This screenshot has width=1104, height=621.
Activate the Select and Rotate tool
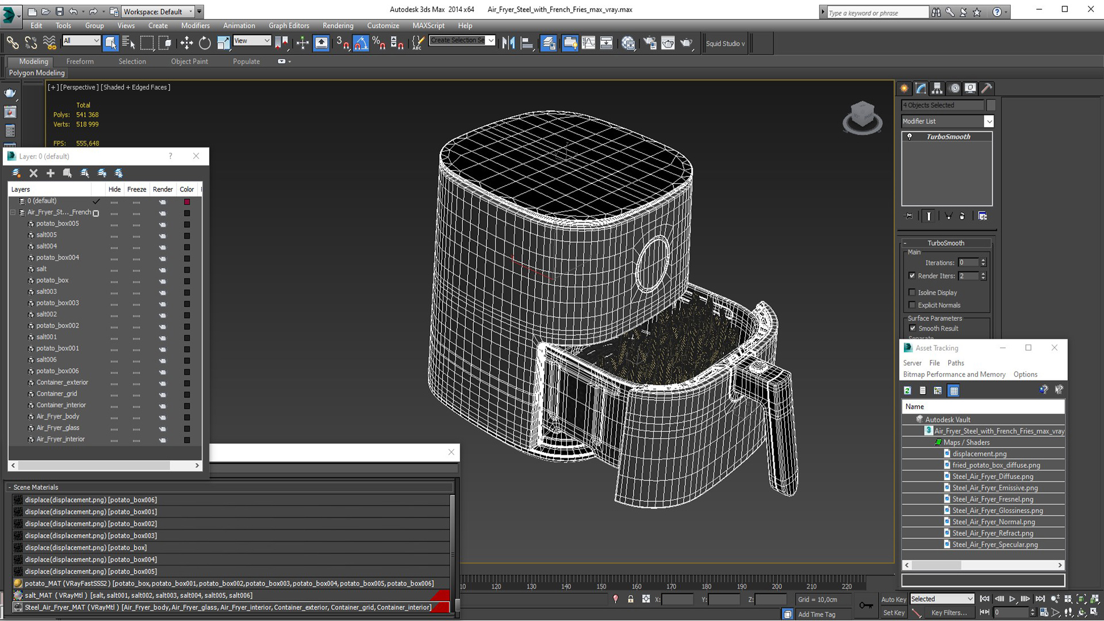(205, 43)
